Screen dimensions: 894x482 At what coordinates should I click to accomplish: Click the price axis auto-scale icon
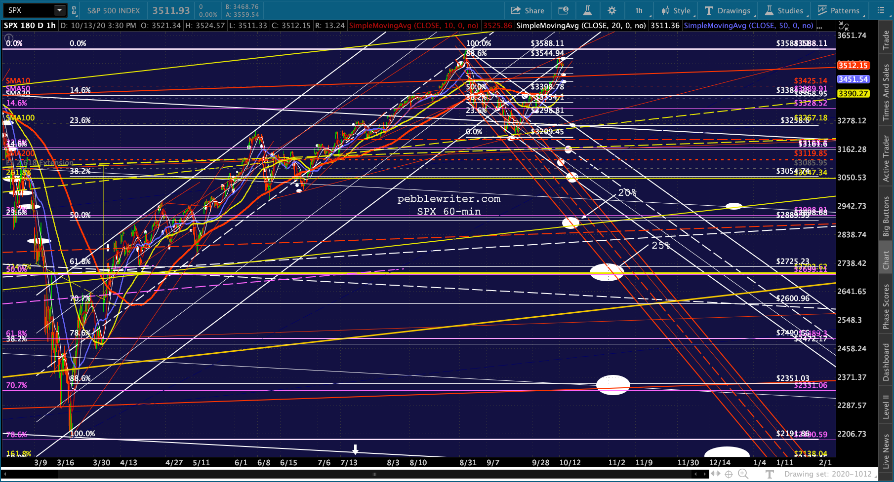tap(844, 26)
